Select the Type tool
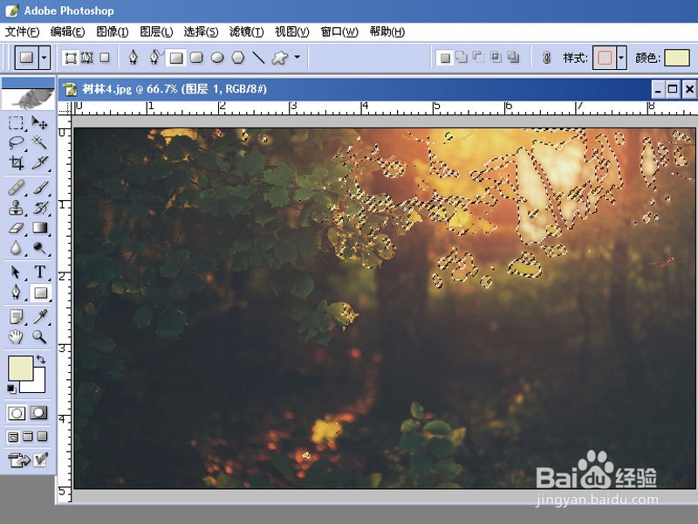698x524 pixels. (39, 272)
